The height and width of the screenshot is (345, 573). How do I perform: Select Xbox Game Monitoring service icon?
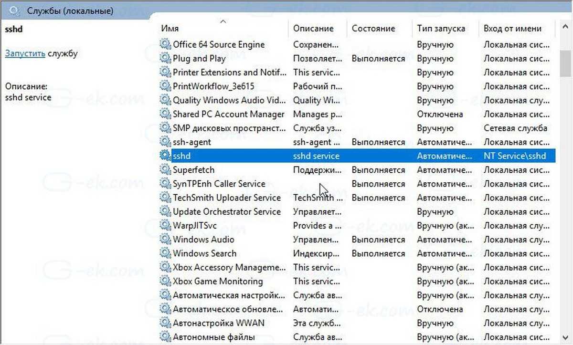pyautogui.click(x=165, y=281)
